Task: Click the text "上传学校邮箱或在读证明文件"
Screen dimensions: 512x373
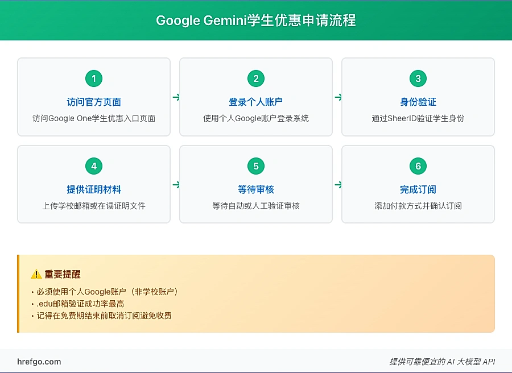Action: pos(94,206)
